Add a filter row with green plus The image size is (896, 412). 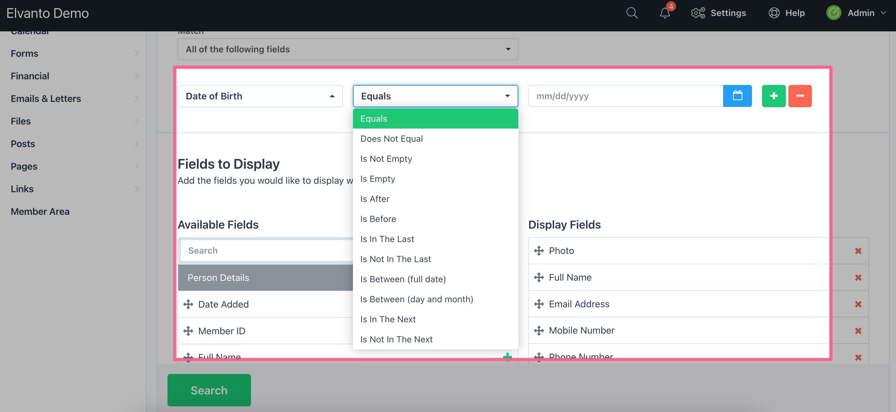coord(773,96)
